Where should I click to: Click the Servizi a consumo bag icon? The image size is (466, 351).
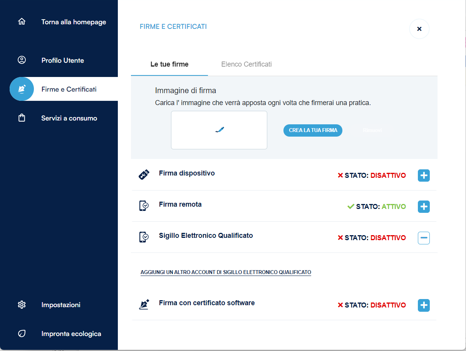pyautogui.click(x=22, y=118)
